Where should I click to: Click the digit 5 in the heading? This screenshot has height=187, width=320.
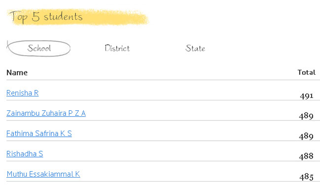click(x=35, y=17)
